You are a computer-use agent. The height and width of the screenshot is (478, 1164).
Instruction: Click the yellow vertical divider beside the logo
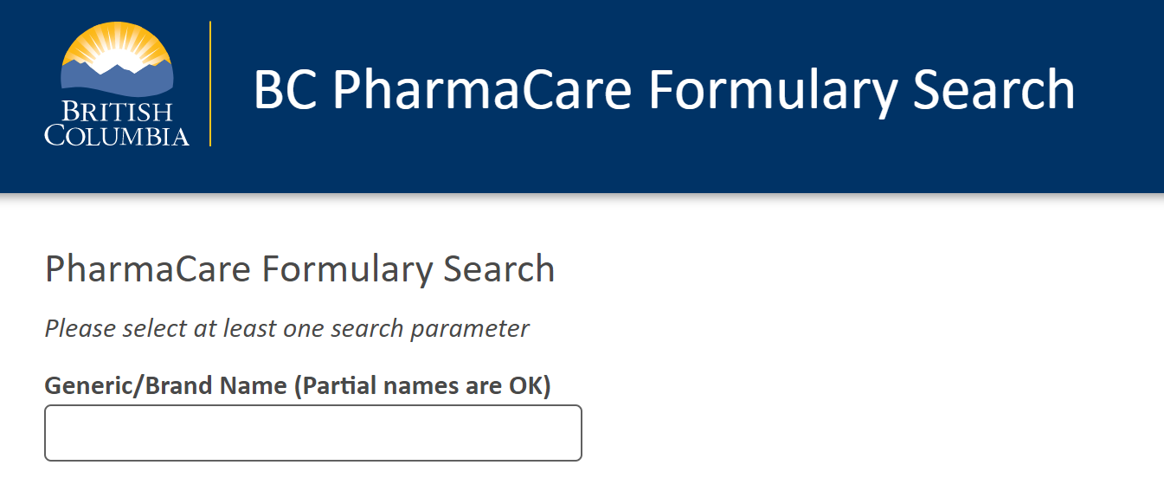[211, 84]
